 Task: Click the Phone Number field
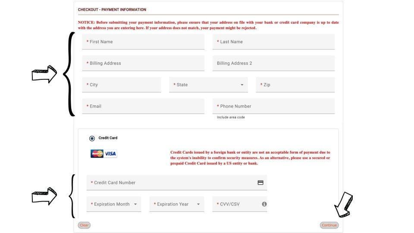pos(273,106)
